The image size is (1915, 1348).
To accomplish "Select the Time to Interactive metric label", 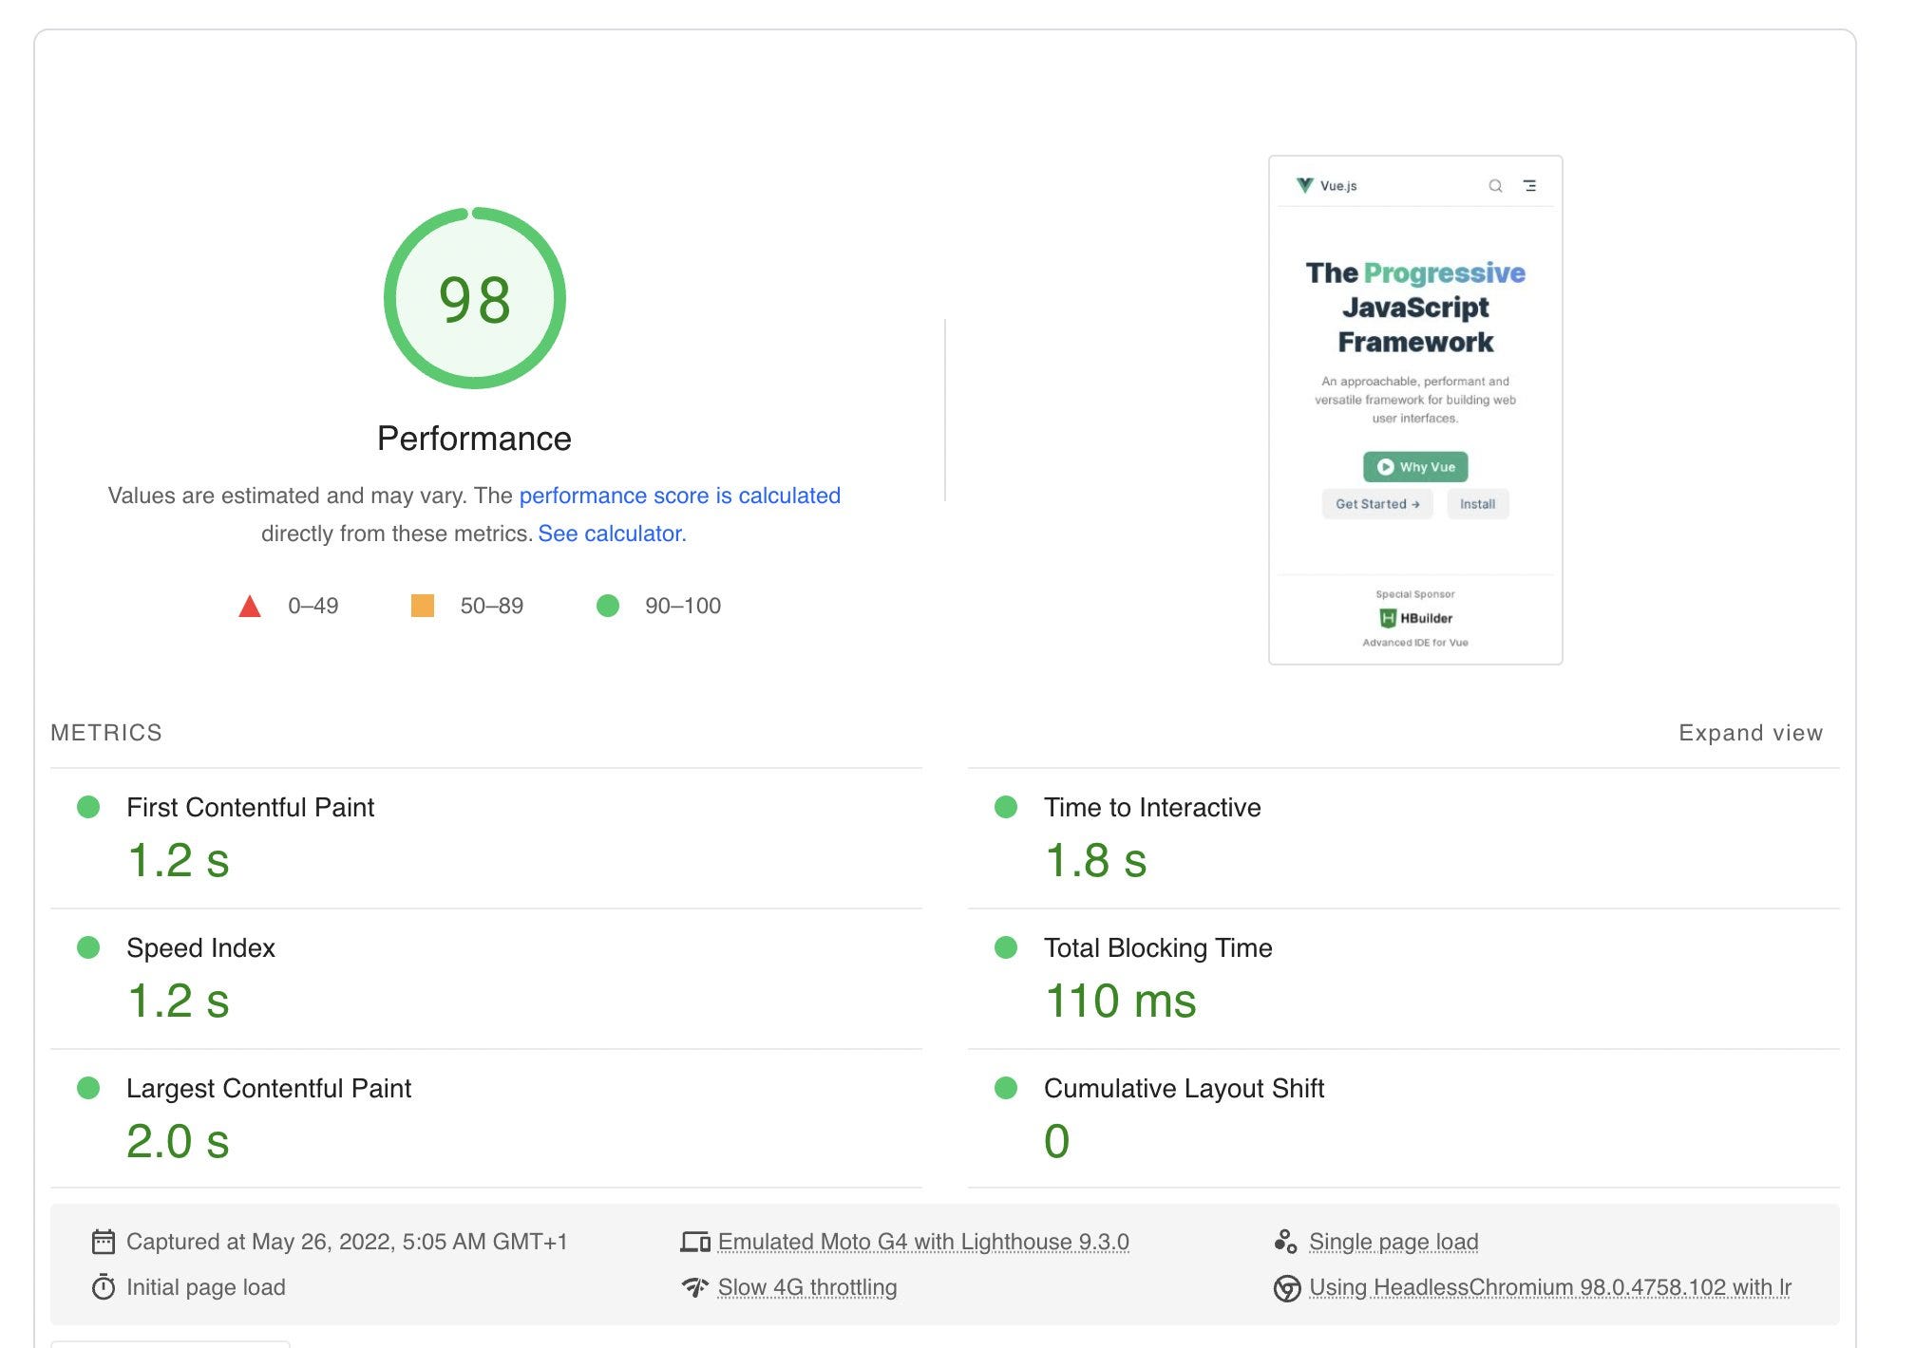I will 1152,807.
